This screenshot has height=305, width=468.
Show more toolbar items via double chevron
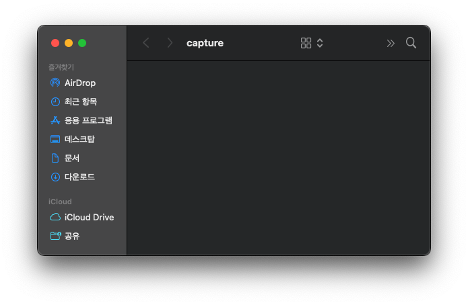pos(391,43)
